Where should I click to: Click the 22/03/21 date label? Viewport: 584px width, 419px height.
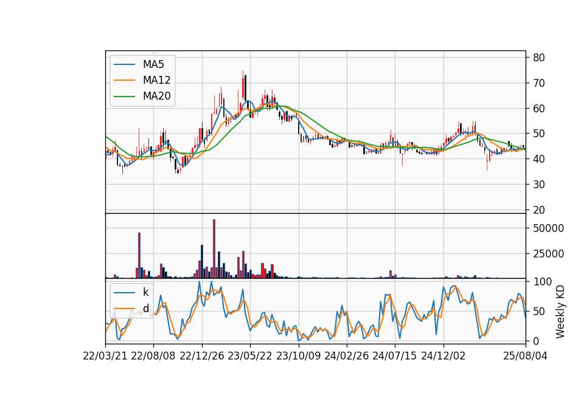pos(105,356)
